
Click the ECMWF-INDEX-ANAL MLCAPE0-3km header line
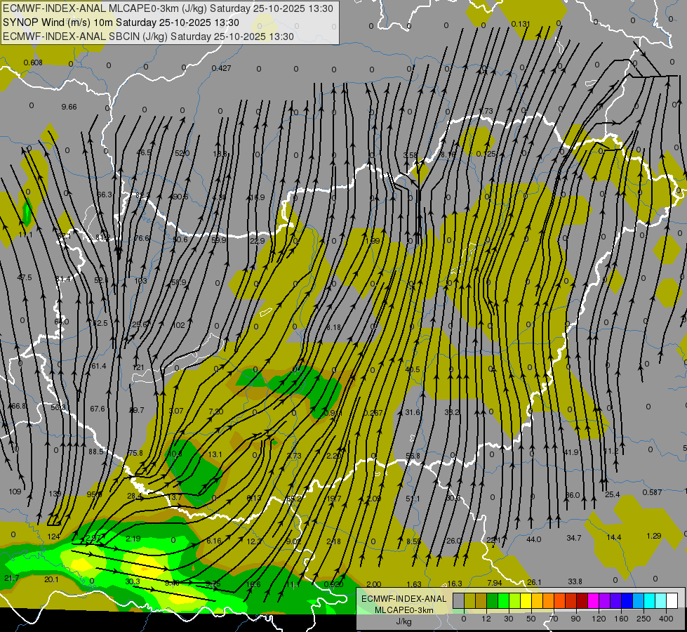pyautogui.click(x=168, y=8)
